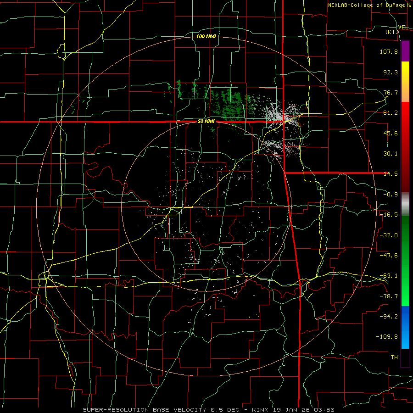The width and height of the screenshot is (413, 413).
Task: Click the 100 NMI range ring label
Action: click(206, 36)
